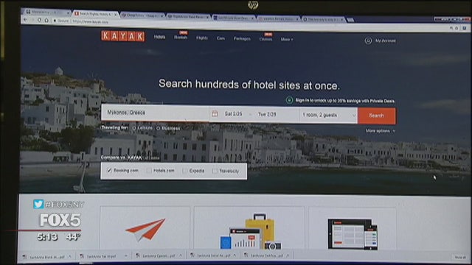Open the Cars nav item
The width and height of the screenshot is (472, 265).
(x=221, y=38)
